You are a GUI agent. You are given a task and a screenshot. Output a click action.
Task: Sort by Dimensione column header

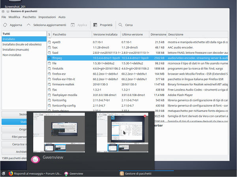158,34
